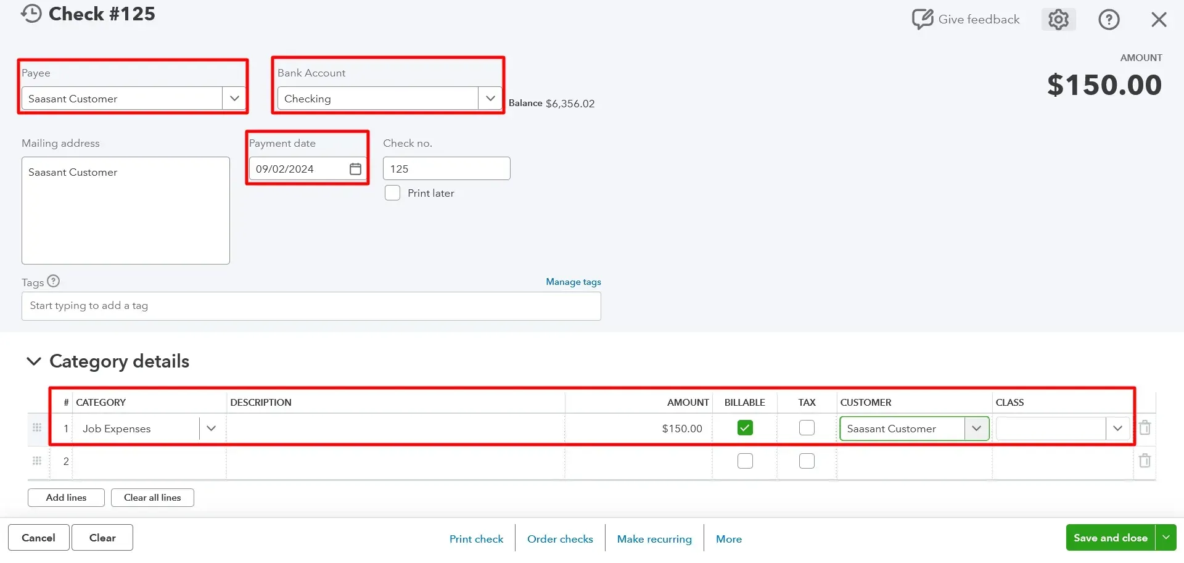This screenshot has height=563, width=1184.
Task: Show the Tags help tooltip icon
Action: click(x=54, y=281)
